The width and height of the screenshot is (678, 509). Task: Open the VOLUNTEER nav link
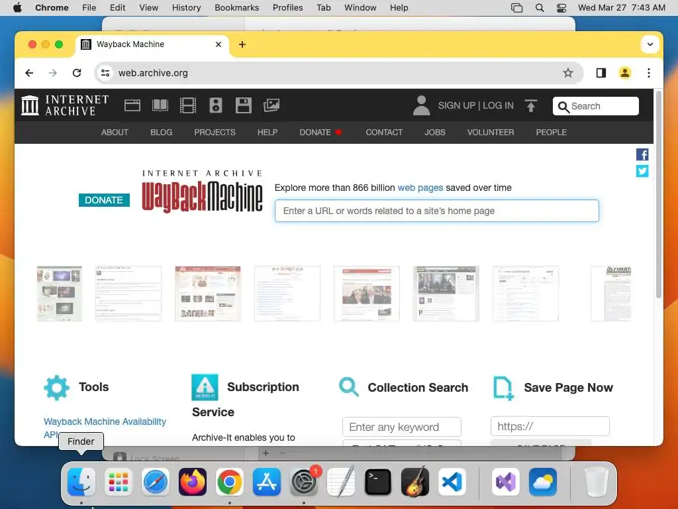(x=491, y=132)
